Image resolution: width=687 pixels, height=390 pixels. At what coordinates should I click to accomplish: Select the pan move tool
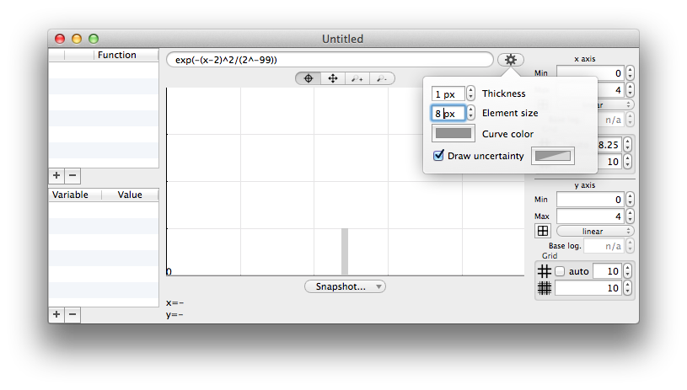(333, 78)
